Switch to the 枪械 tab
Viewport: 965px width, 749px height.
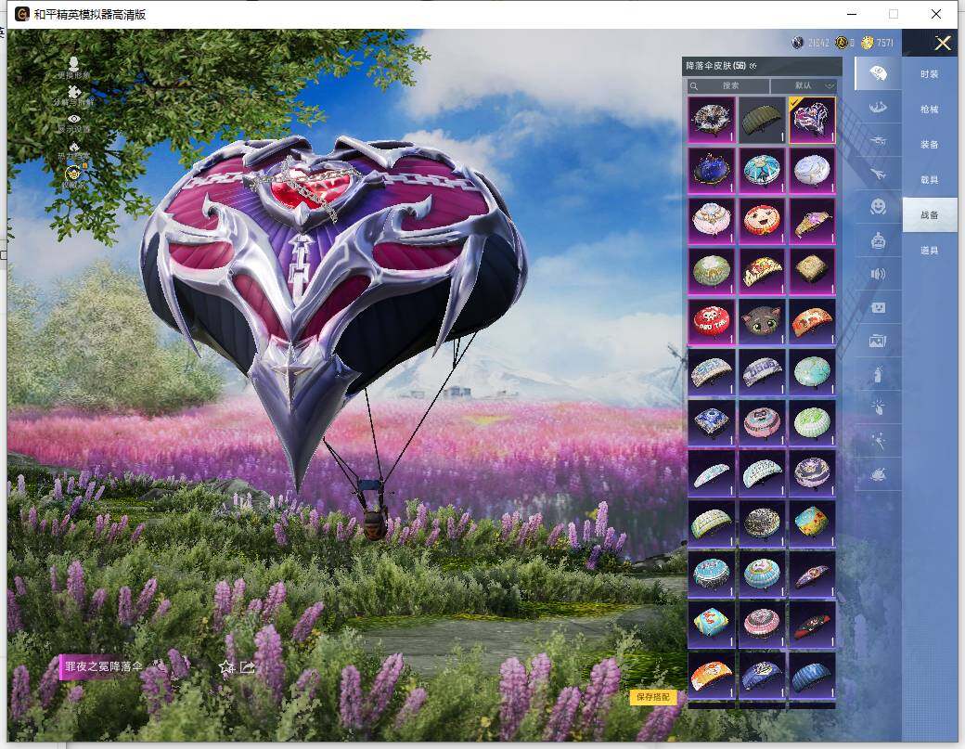coord(930,109)
